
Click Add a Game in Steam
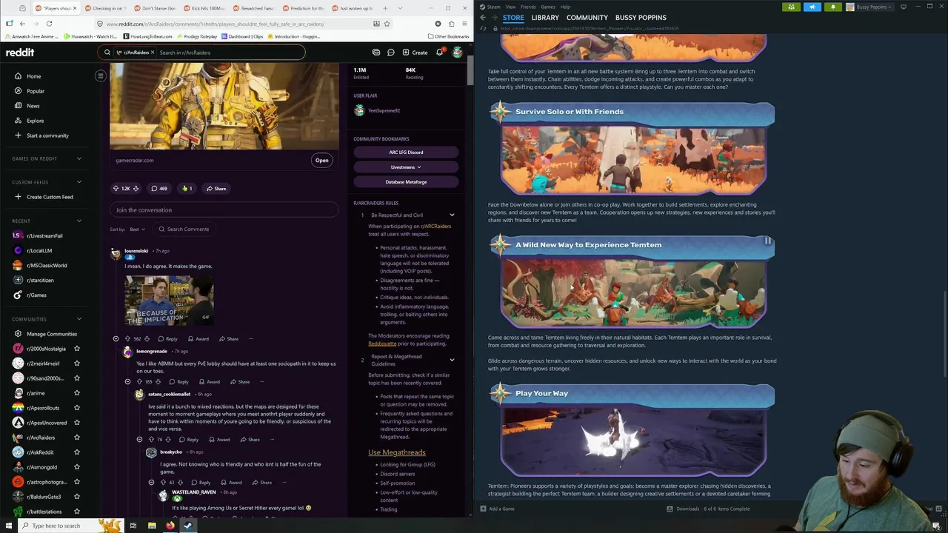497,509
